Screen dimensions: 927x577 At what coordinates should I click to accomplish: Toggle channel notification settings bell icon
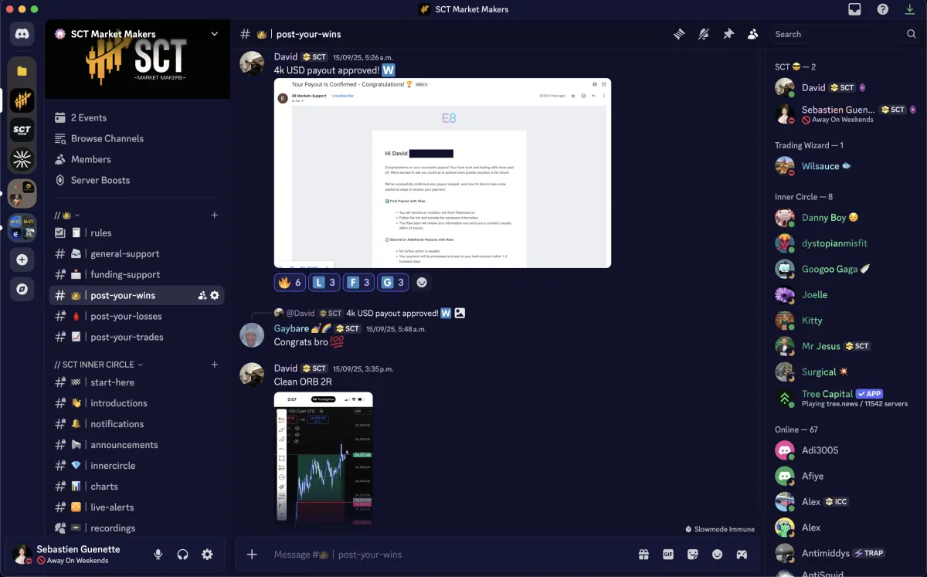coord(704,34)
